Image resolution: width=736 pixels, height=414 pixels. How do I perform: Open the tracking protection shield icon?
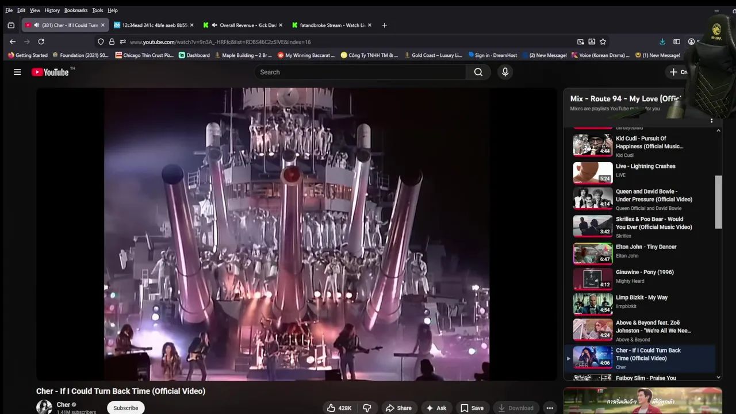point(101,41)
